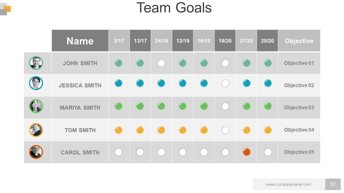
Task: Click Tom Smith's avatar picture
Action: click(x=36, y=130)
